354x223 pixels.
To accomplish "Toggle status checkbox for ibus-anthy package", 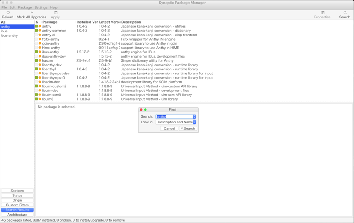I will 37,52.
